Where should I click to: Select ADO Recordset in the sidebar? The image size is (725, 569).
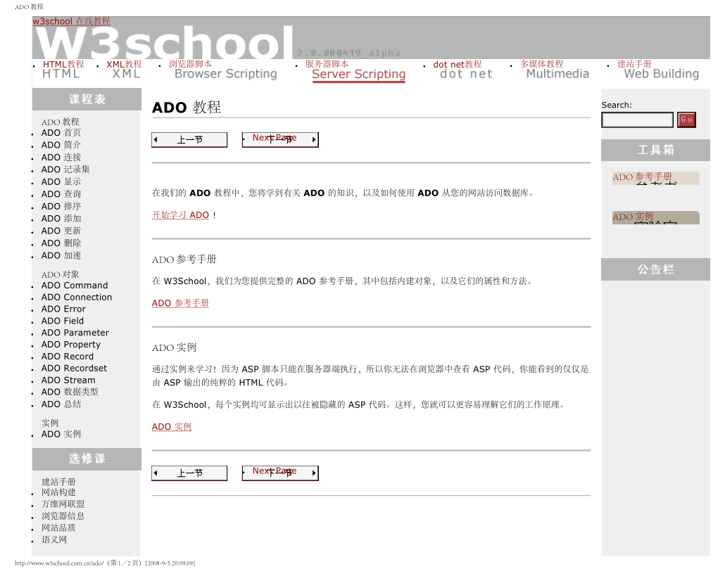(74, 369)
